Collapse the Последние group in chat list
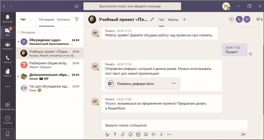This screenshot has height=140, width=264. (18, 32)
